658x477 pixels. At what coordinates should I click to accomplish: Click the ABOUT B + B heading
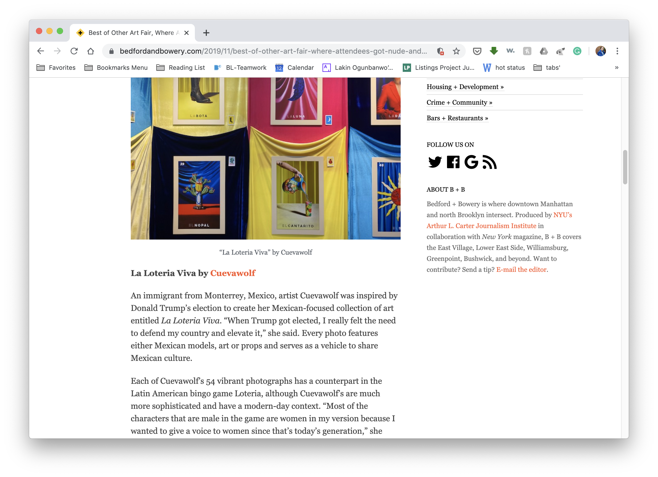445,190
